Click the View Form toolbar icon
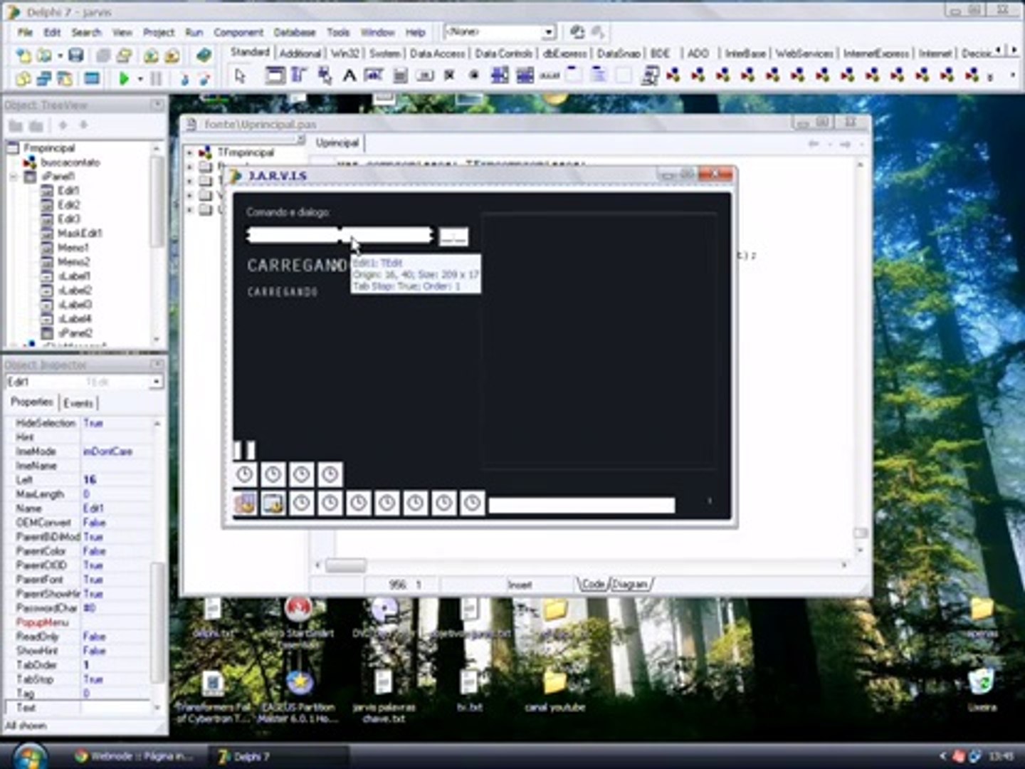Image resolution: width=1025 pixels, height=769 pixels. (x=44, y=78)
